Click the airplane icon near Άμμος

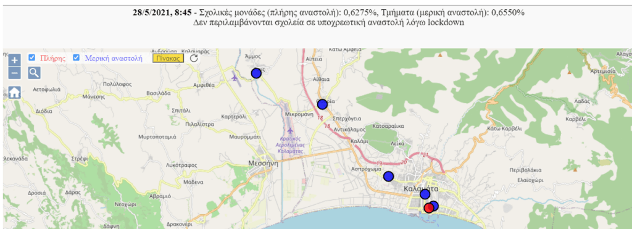[235, 77]
